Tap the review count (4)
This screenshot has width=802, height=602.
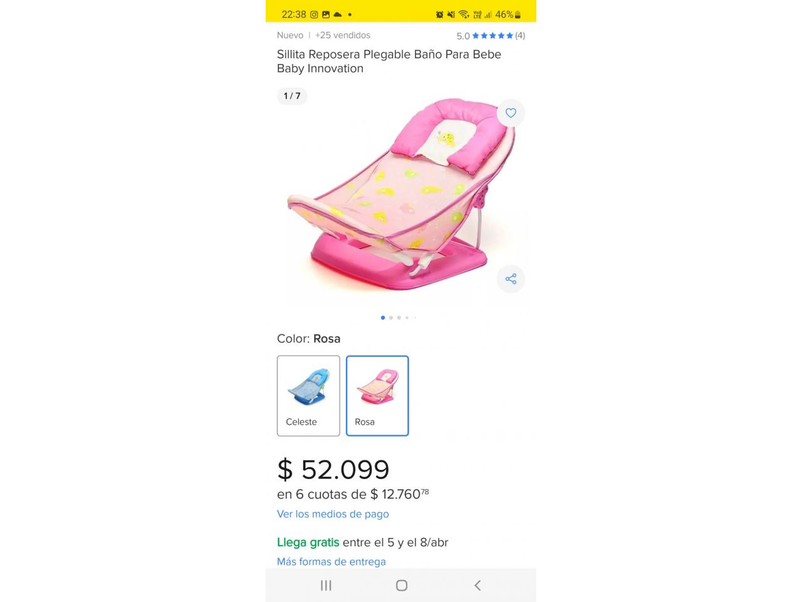pyautogui.click(x=520, y=36)
